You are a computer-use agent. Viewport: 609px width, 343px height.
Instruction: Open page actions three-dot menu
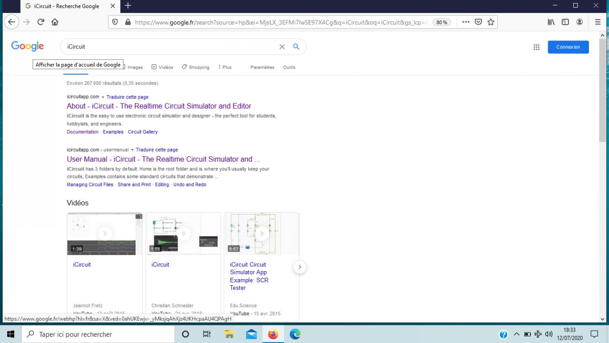tap(466, 22)
